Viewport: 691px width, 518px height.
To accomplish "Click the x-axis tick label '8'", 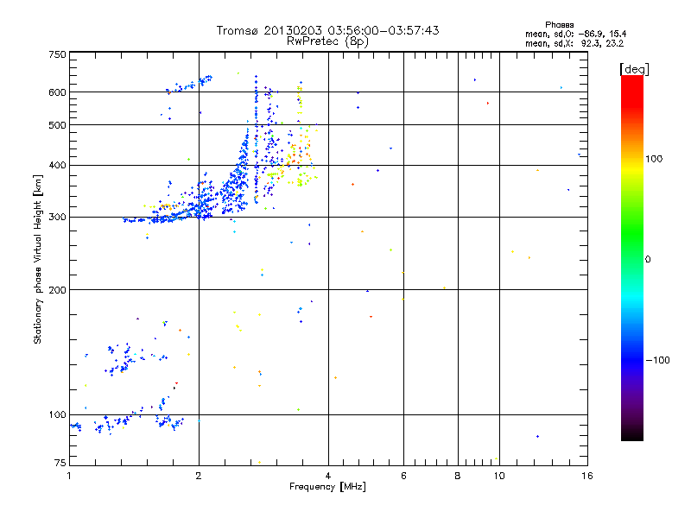I will (x=458, y=476).
